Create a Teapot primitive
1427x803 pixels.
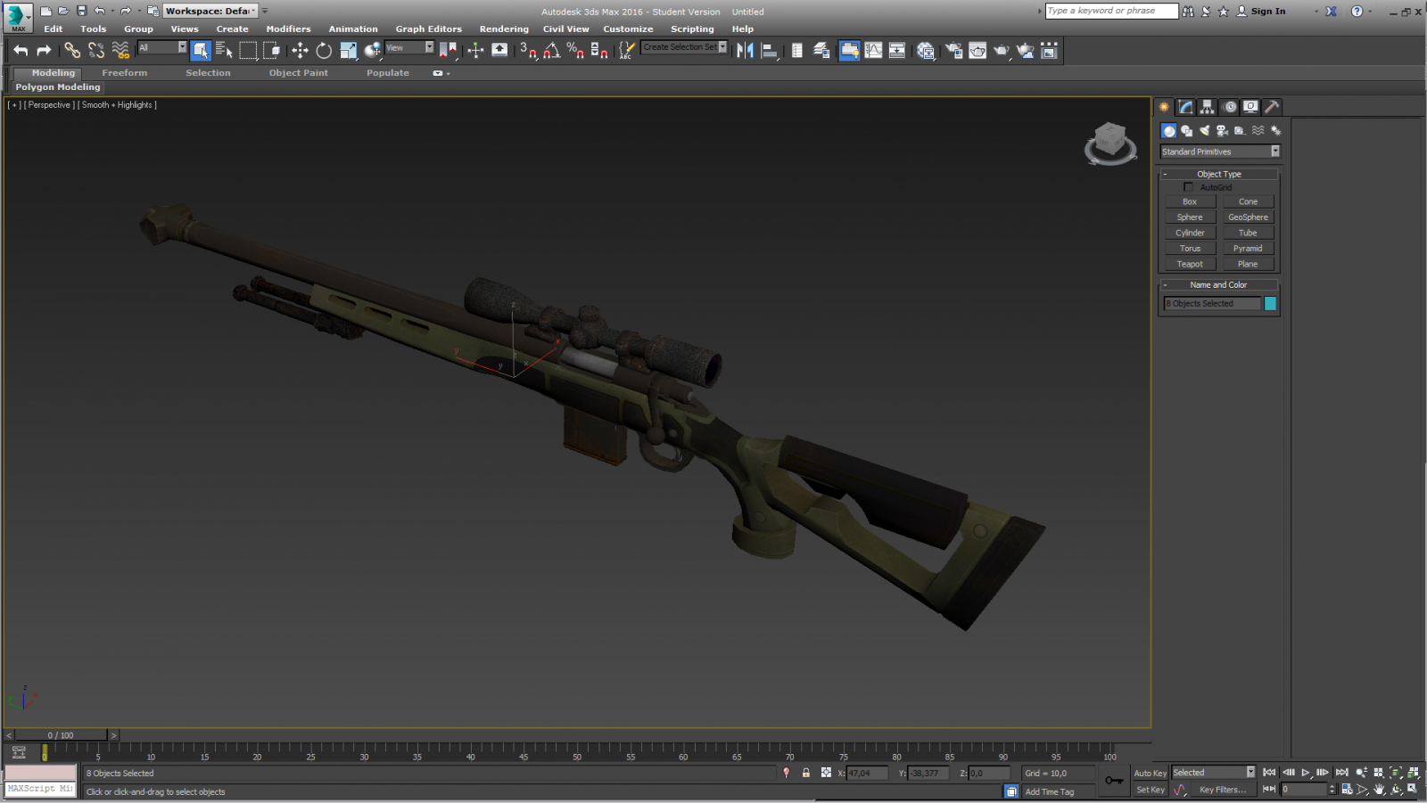coord(1190,264)
